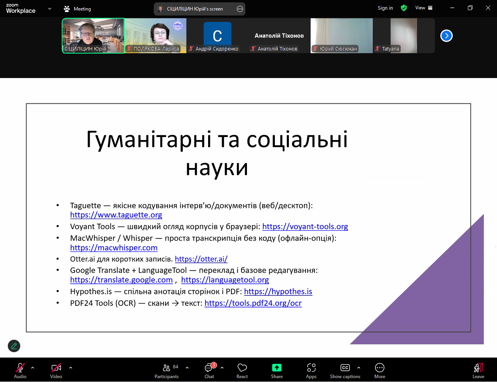Open the Apps panel
The width and height of the screenshot is (497, 382).
click(311, 371)
